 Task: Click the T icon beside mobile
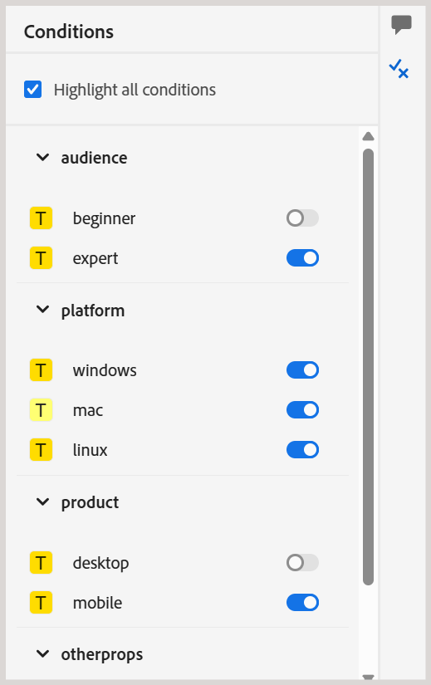click(41, 603)
